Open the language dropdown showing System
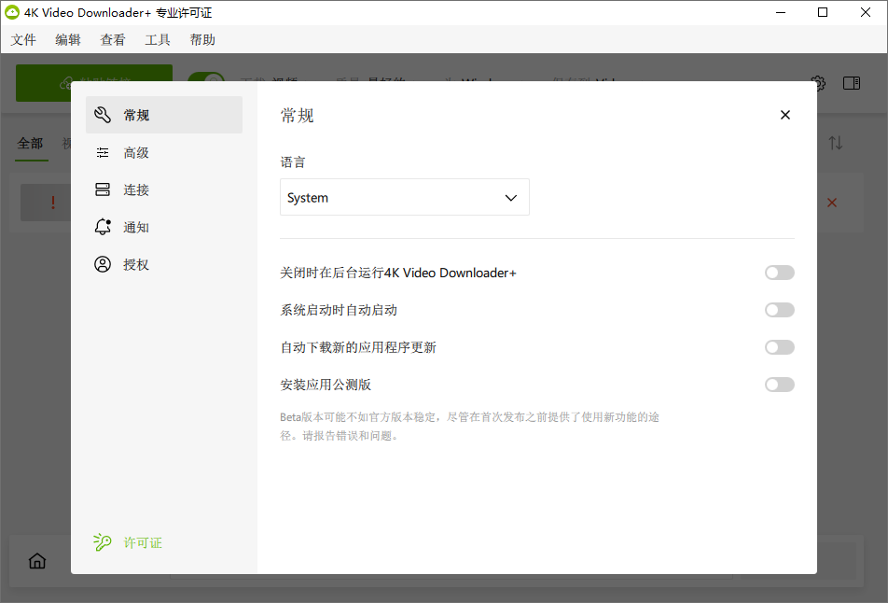Screen dimensions: 888x603 pos(404,197)
